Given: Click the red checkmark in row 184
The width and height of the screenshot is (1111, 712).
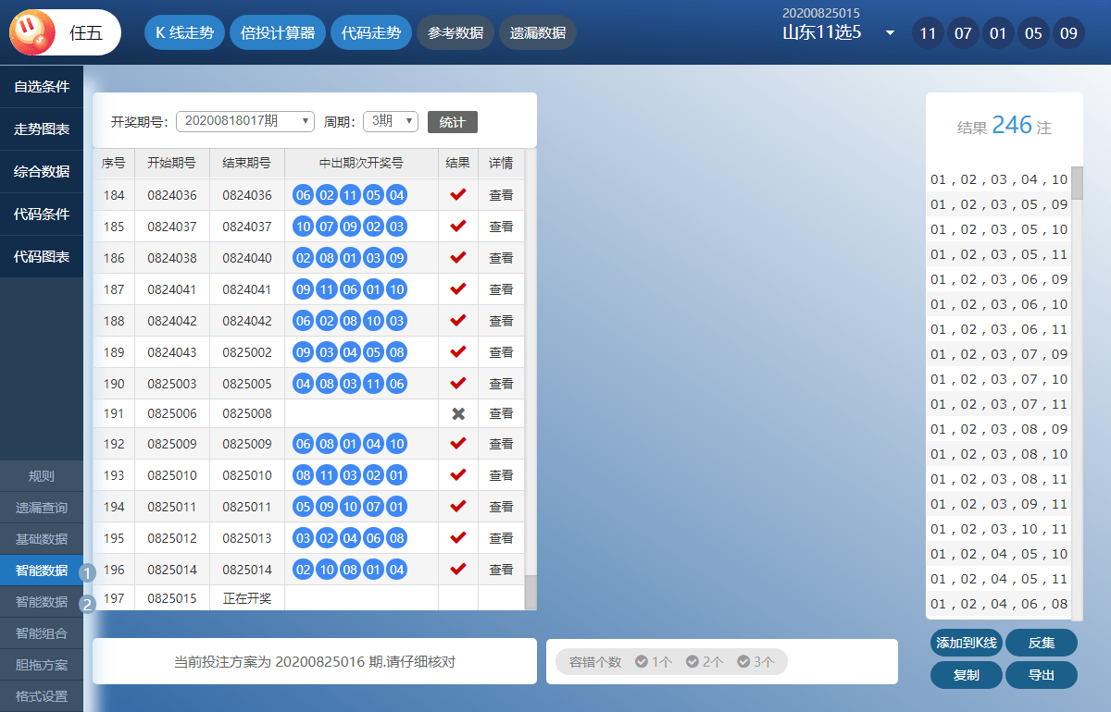Looking at the screenshot, I should (x=457, y=195).
